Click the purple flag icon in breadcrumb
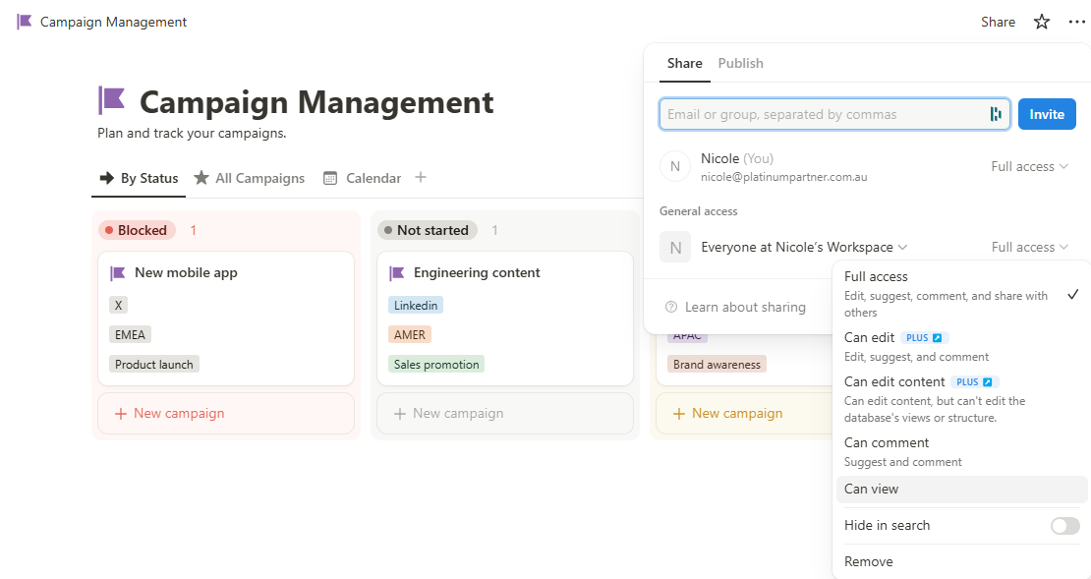 (25, 22)
